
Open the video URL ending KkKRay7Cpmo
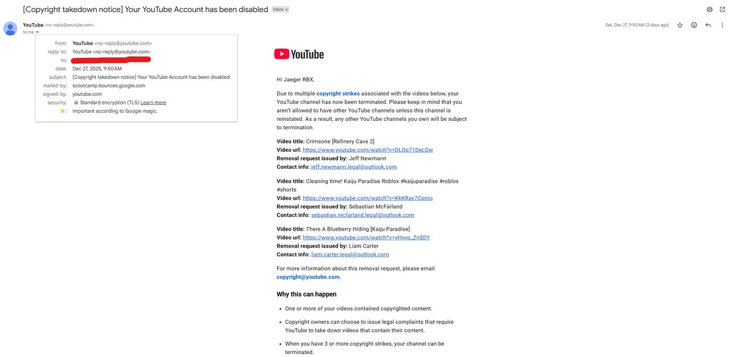coord(368,198)
